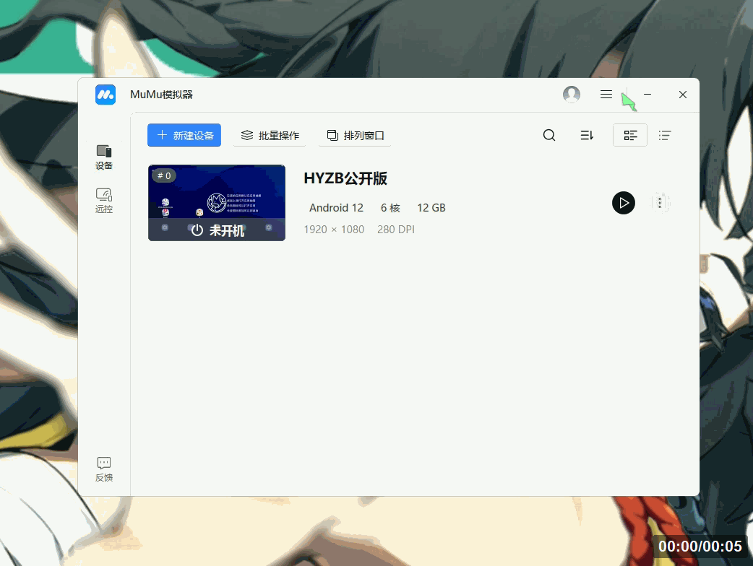Click the MuMu模拟器 title text
Image resolution: width=753 pixels, height=566 pixels.
point(161,95)
